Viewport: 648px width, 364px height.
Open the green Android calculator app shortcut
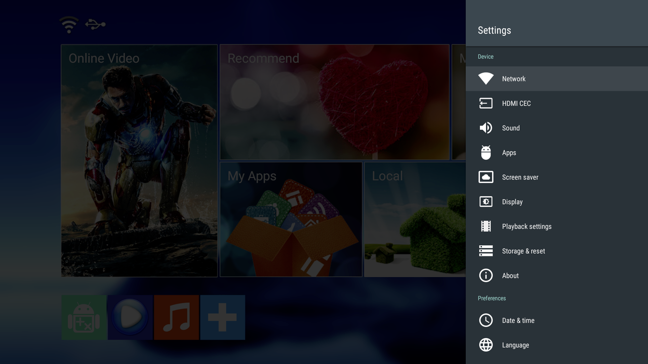[84, 317]
